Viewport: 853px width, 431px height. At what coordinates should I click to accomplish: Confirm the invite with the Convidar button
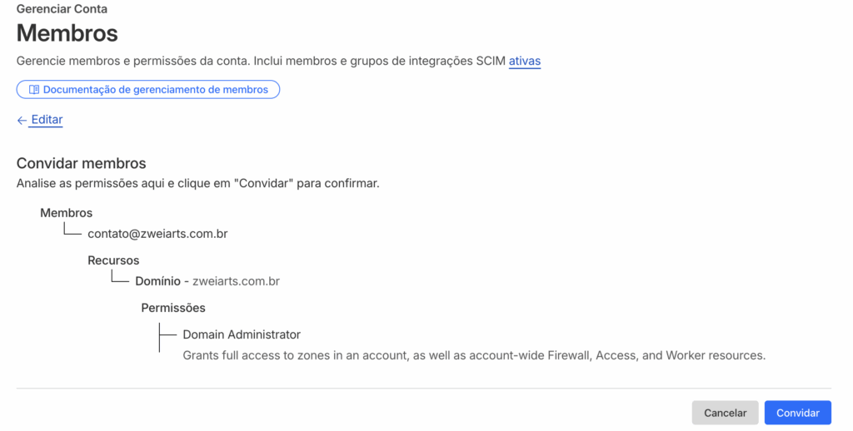pyautogui.click(x=797, y=413)
